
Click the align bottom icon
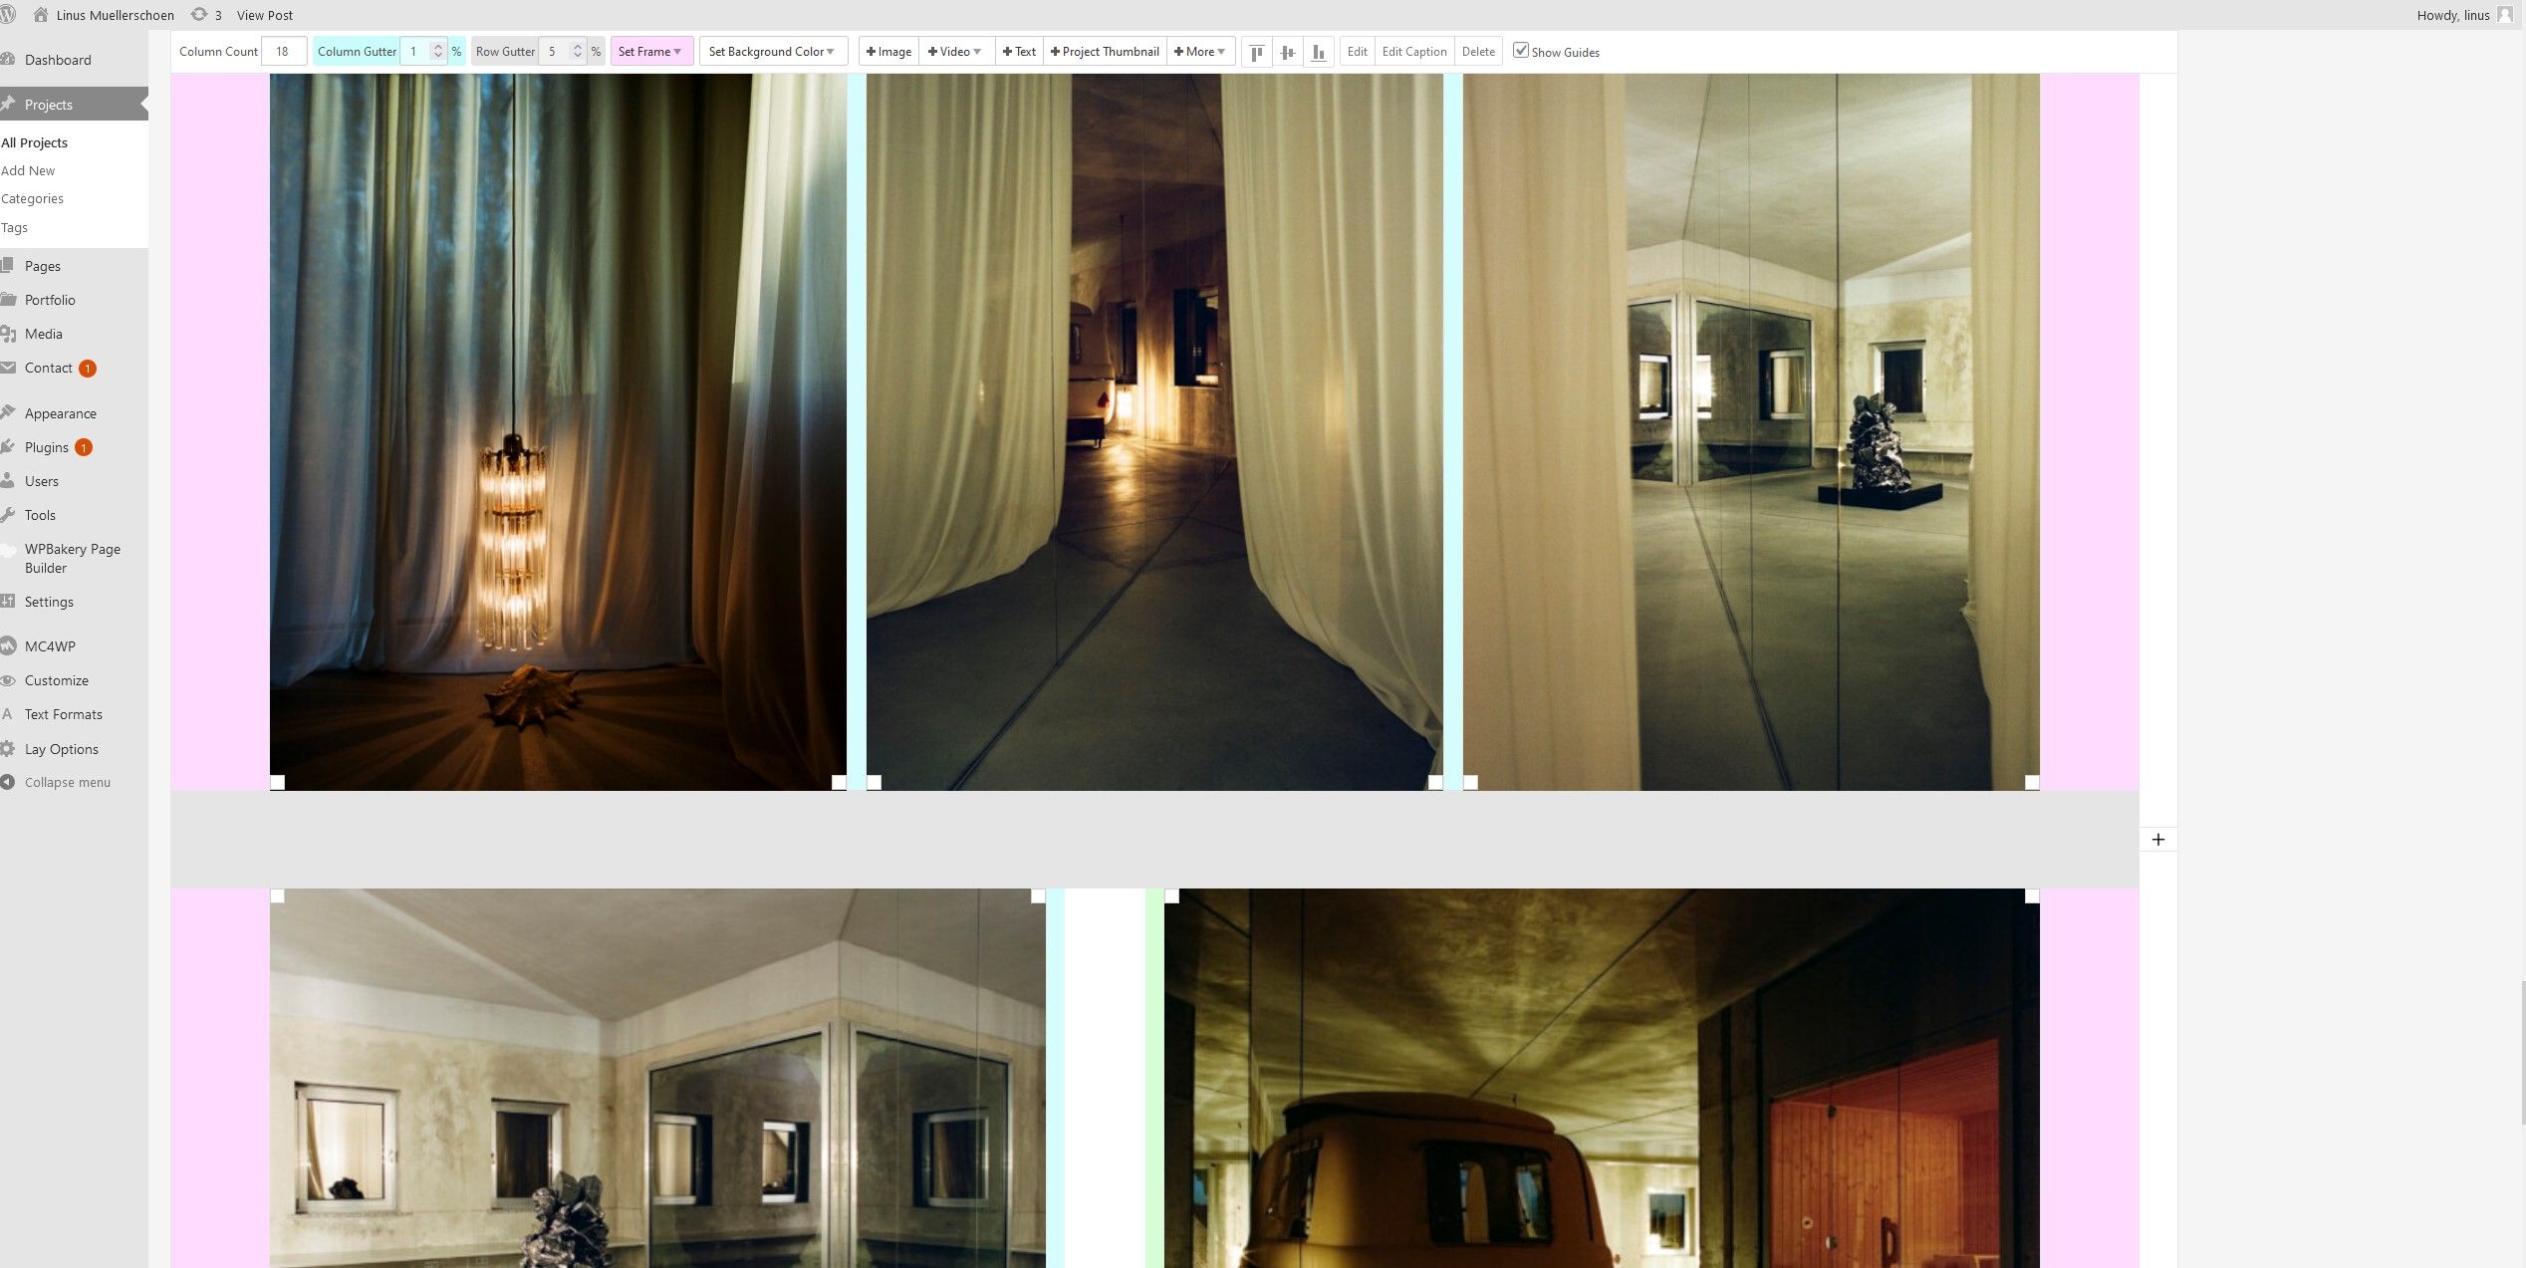coord(1319,52)
